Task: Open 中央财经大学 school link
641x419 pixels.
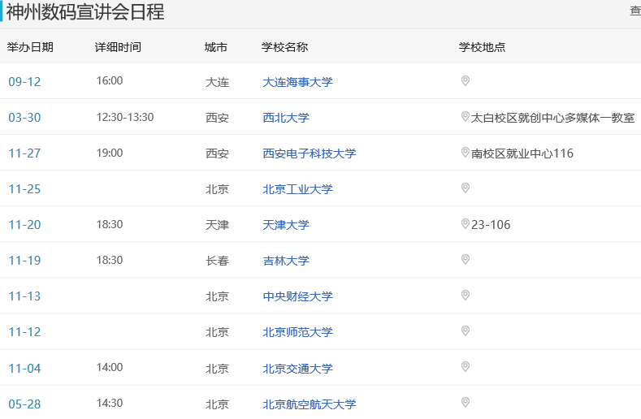Action: click(297, 296)
